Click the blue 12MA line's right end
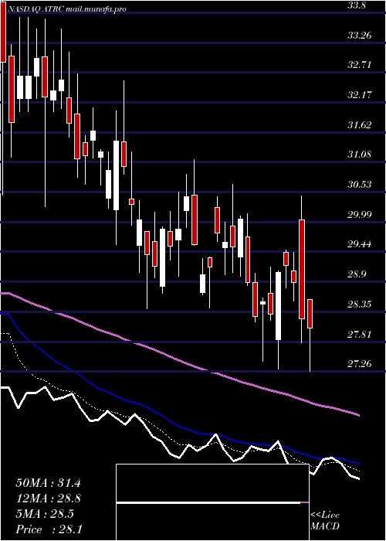This screenshot has width=386, height=541. (x=357, y=463)
